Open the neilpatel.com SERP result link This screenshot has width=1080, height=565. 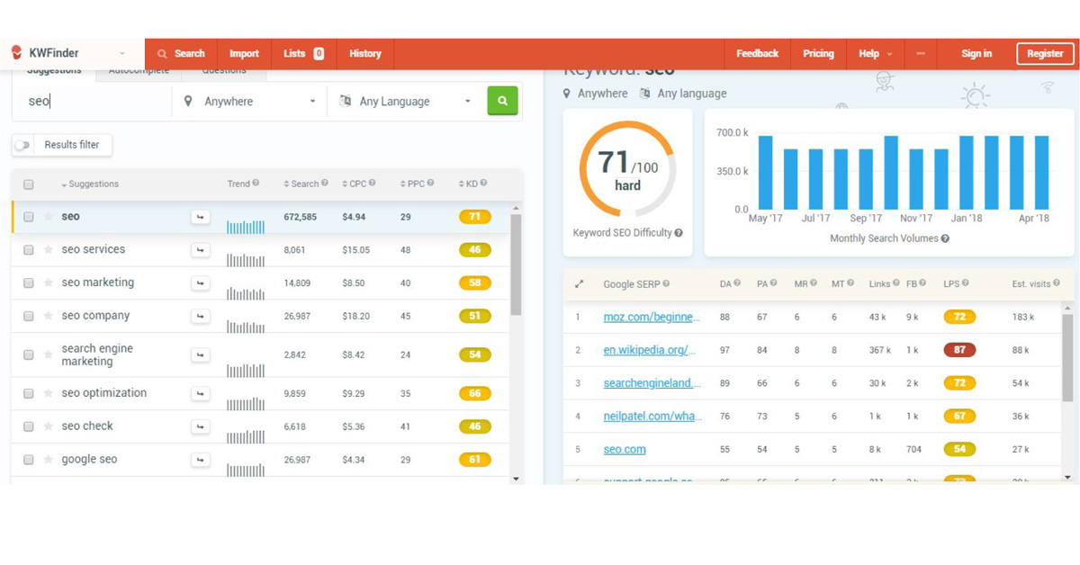pyautogui.click(x=652, y=417)
